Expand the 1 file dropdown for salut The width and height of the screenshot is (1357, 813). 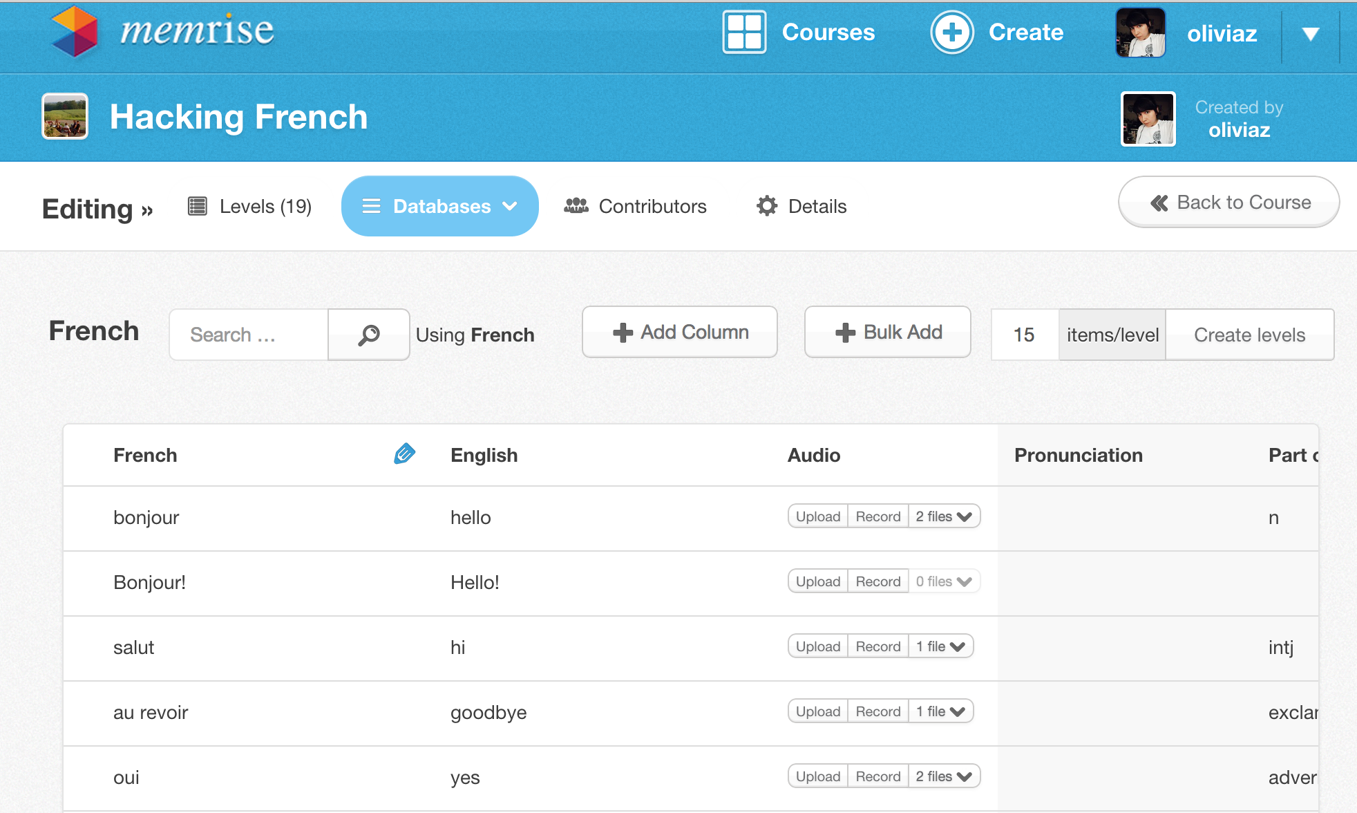[941, 646]
